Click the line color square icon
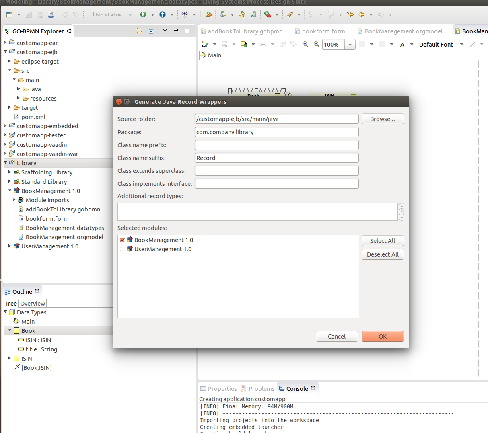 [x=382, y=44]
